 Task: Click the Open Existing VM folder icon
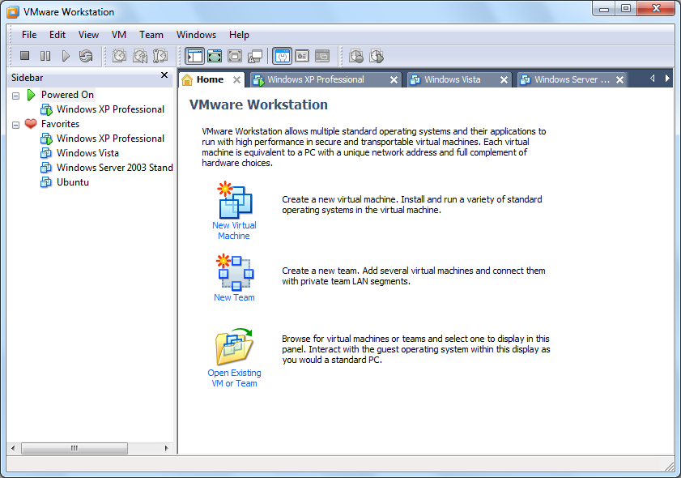coord(235,347)
